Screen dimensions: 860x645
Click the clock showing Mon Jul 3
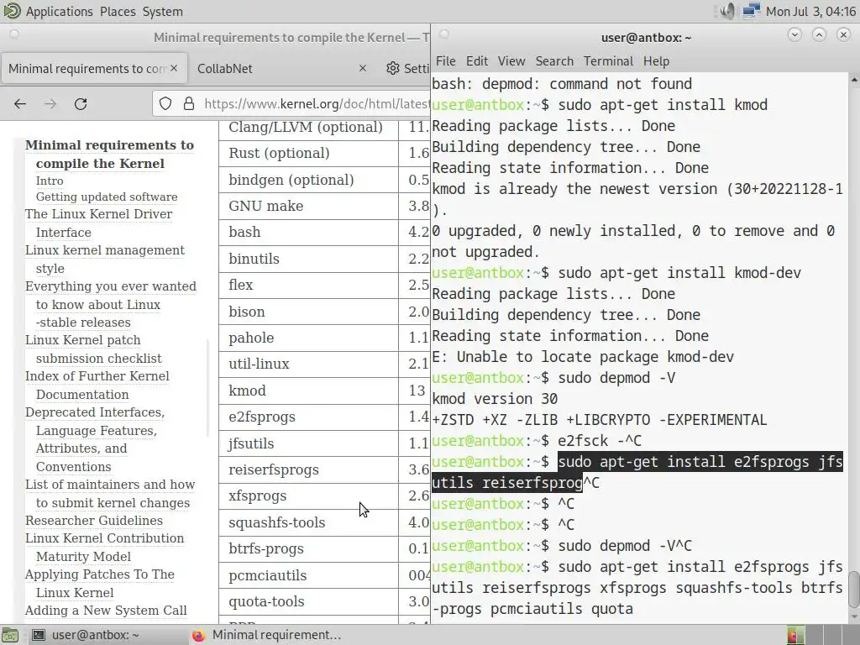pos(810,12)
